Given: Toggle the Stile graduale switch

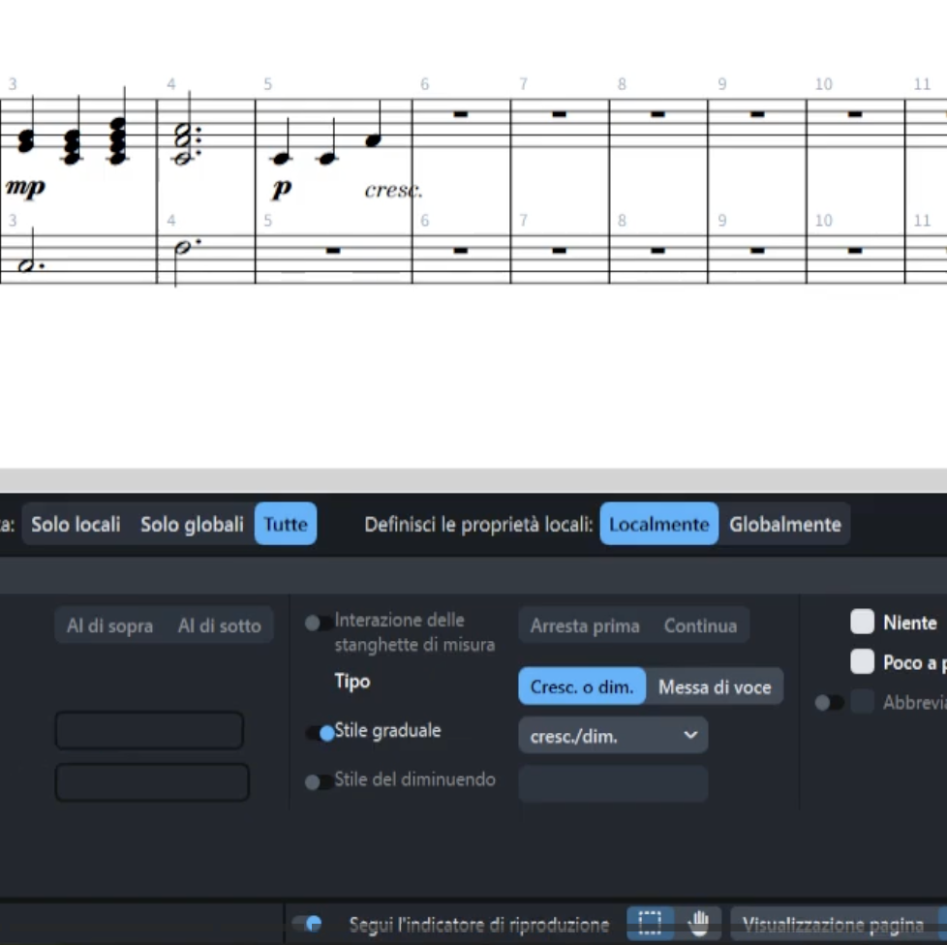Looking at the screenshot, I should tap(320, 732).
